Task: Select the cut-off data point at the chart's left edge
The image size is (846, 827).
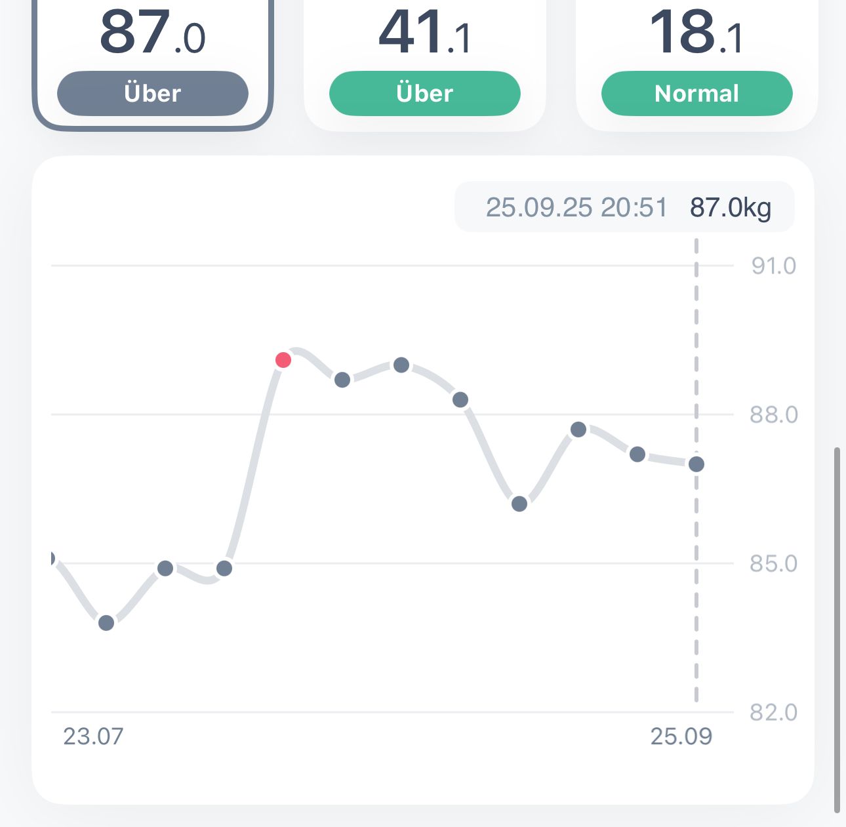Action: tap(52, 559)
